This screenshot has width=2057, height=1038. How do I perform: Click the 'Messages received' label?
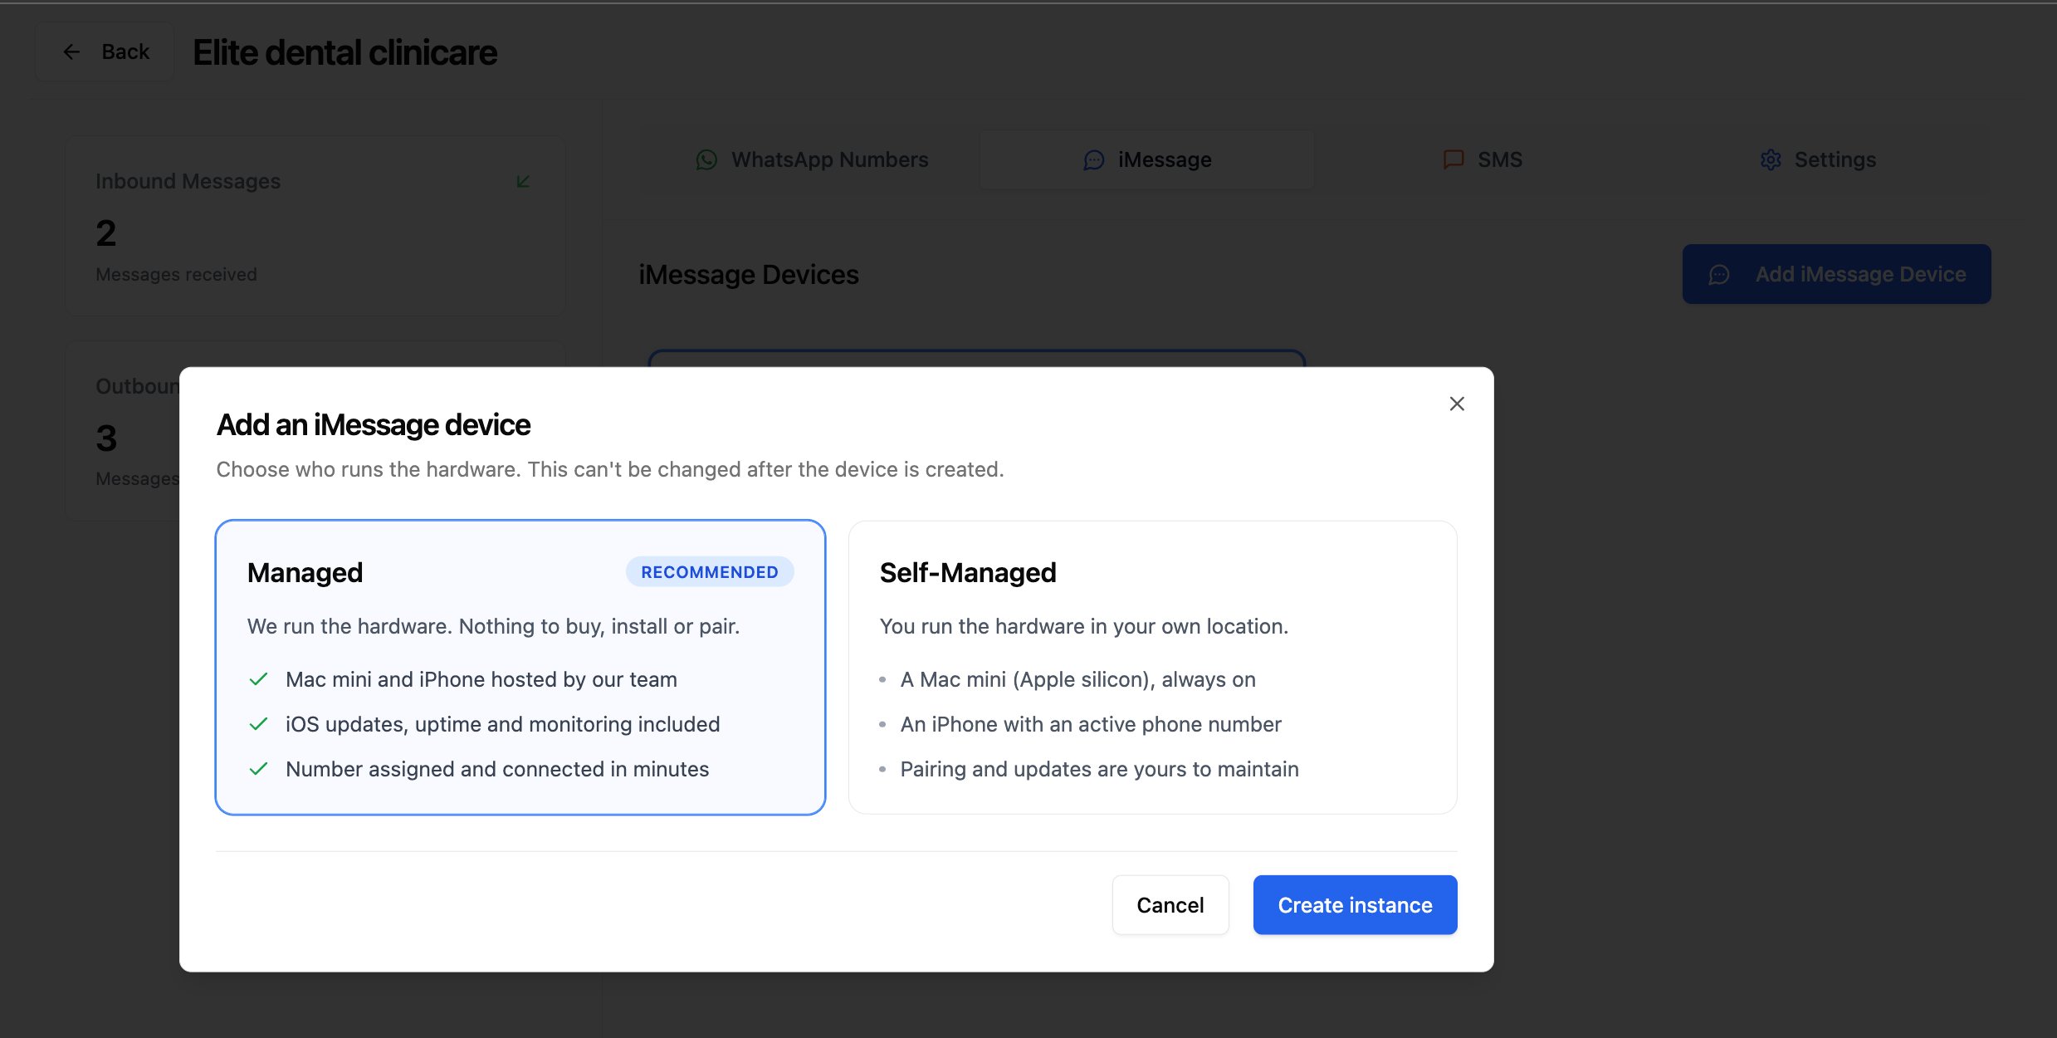click(176, 274)
